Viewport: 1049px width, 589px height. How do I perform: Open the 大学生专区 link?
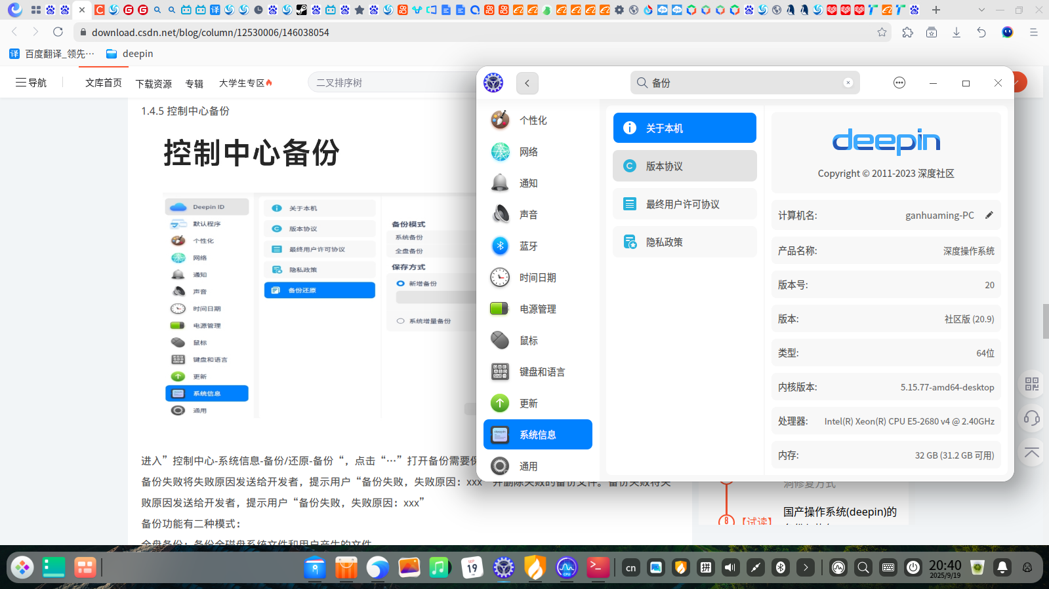(245, 83)
